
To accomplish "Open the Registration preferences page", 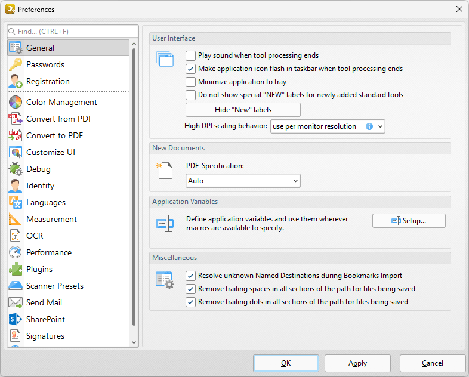I will pos(68,81).
